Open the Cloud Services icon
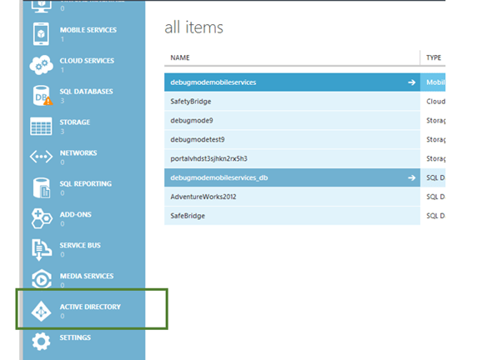 (x=41, y=65)
